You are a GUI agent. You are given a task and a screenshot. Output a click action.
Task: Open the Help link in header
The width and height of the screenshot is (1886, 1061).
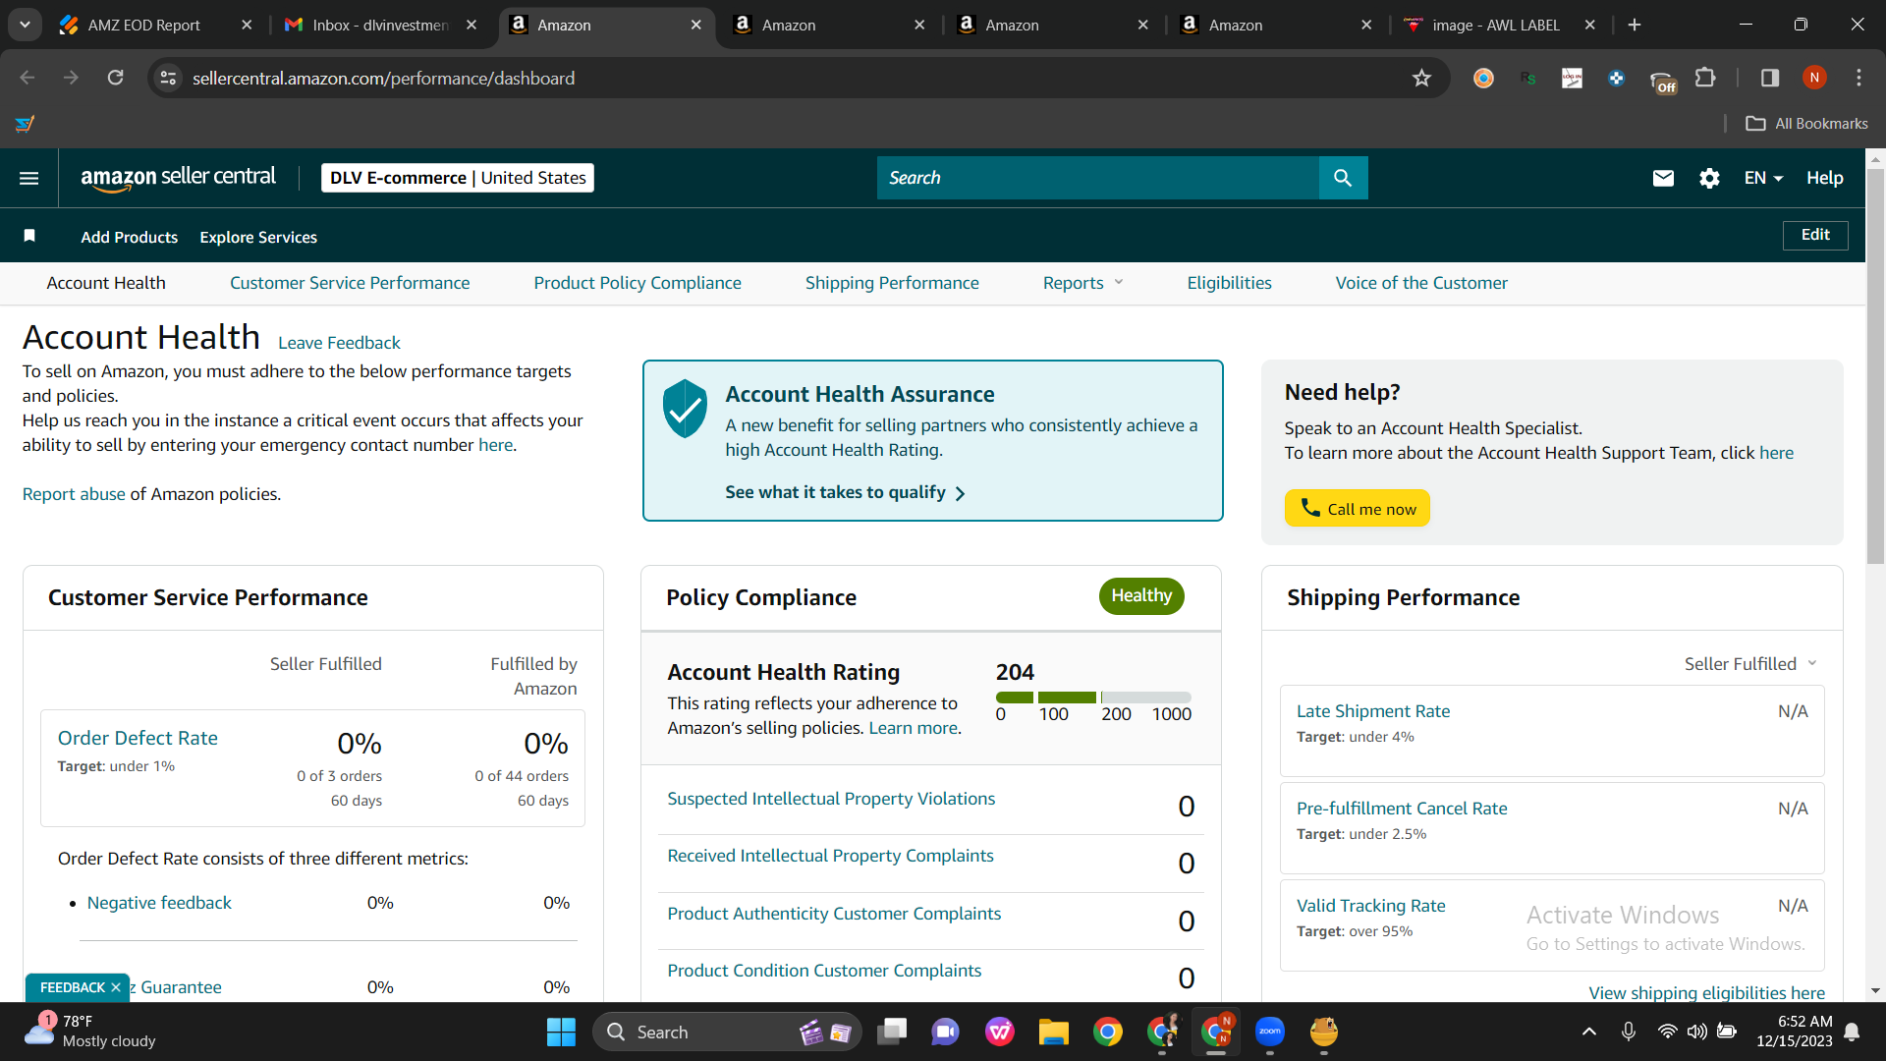(1825, 178)
